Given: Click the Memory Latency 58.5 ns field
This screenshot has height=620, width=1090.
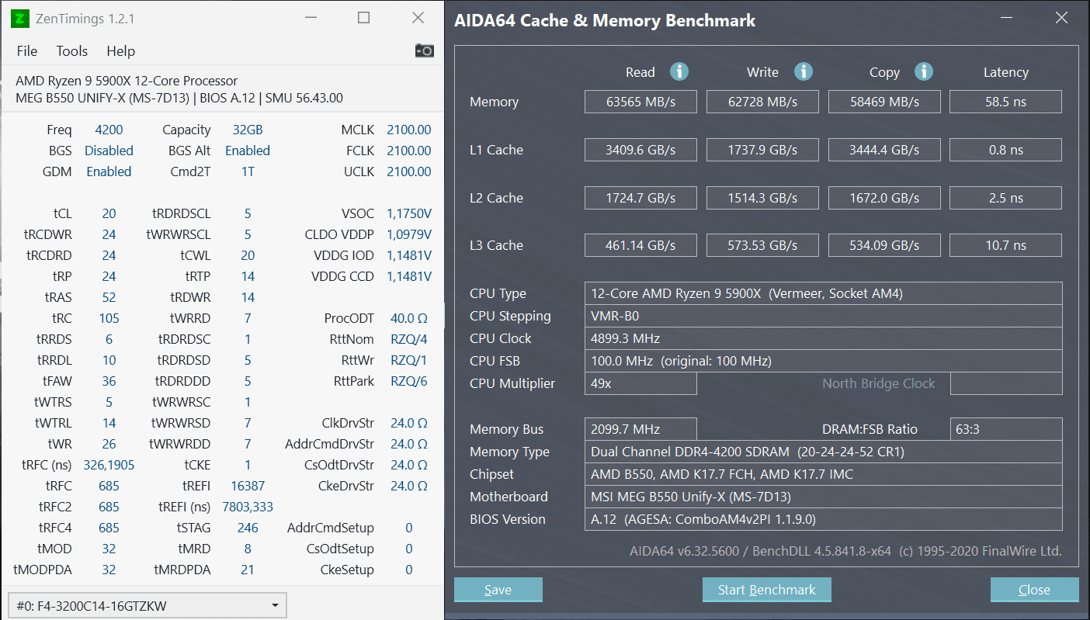Looking at the screenshot, I should pos(1005,102).
